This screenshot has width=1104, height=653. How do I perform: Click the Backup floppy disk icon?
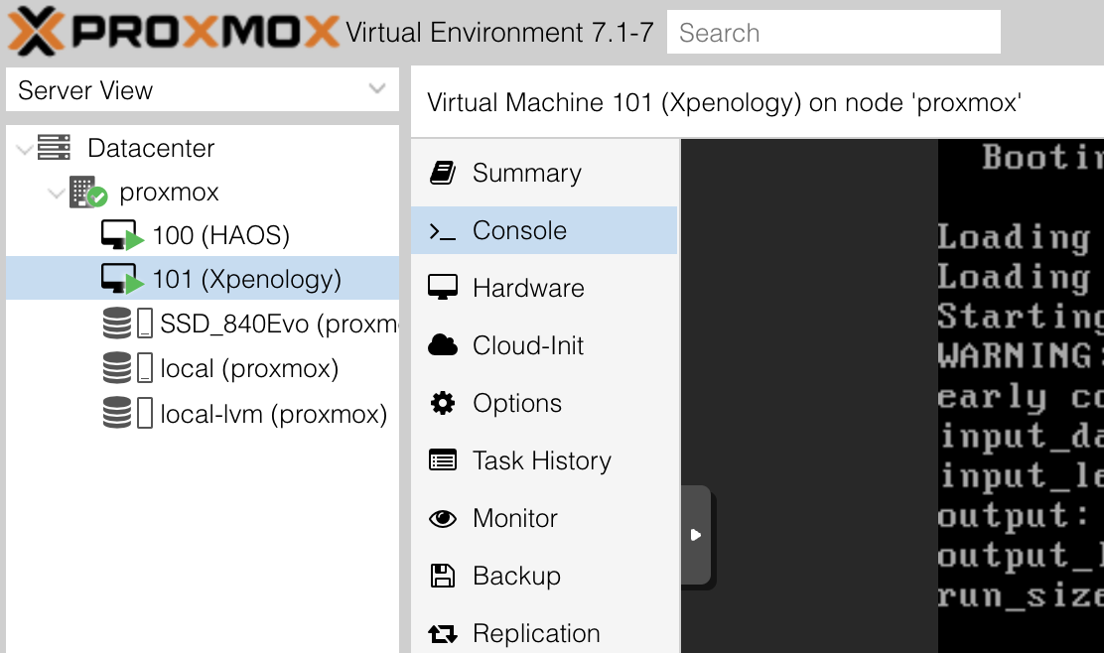pos(443,576)
